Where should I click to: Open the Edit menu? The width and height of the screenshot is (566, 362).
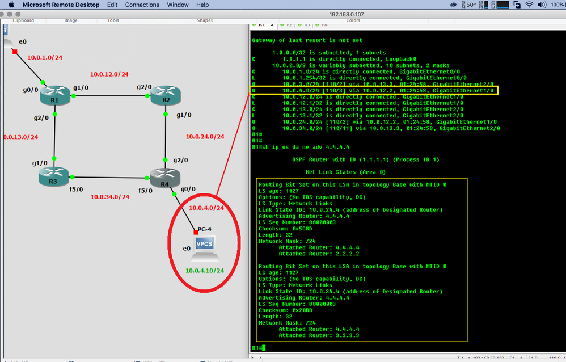tap(112, 5)
